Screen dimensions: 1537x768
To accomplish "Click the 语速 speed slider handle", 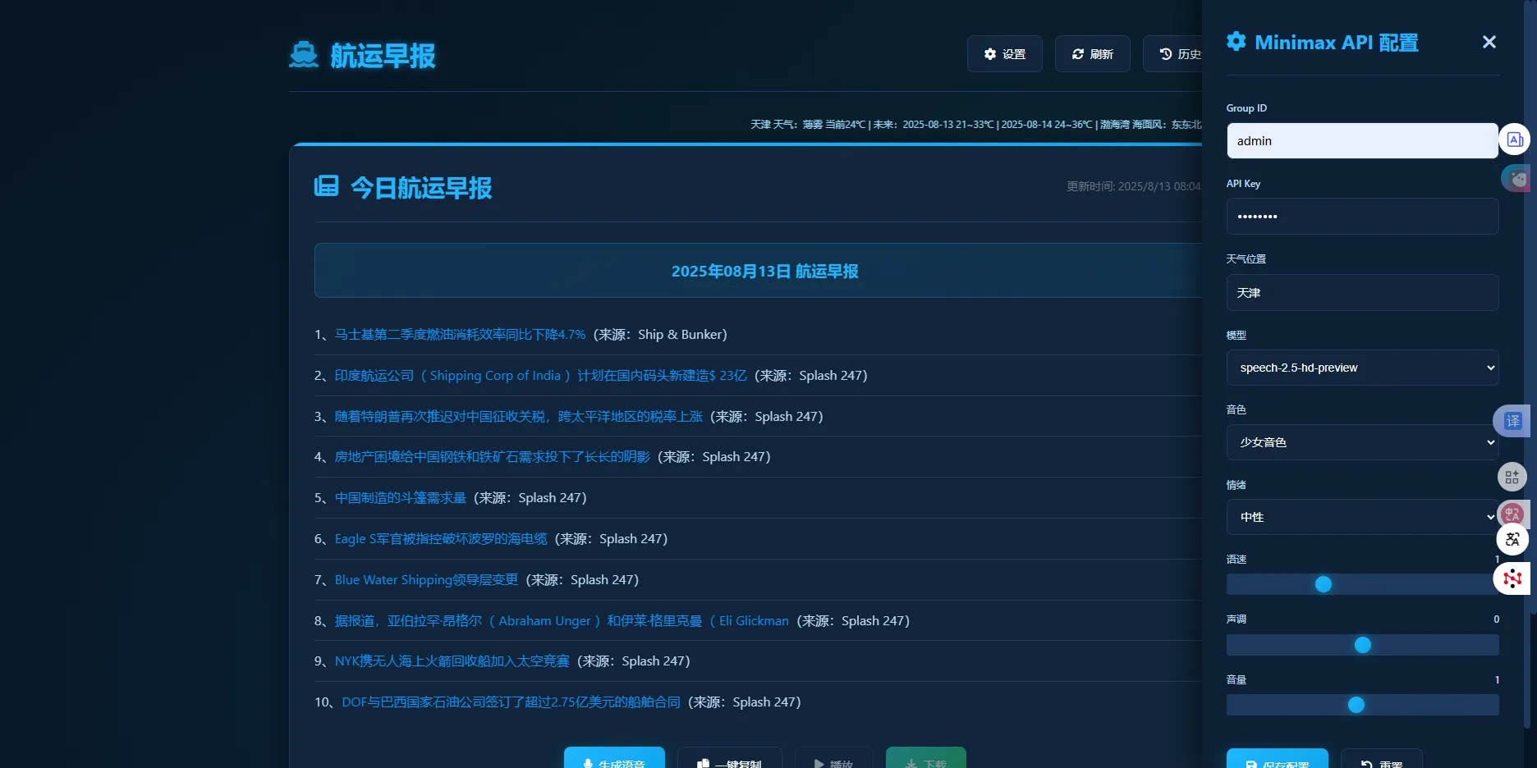I will [x=1324, y=584].
